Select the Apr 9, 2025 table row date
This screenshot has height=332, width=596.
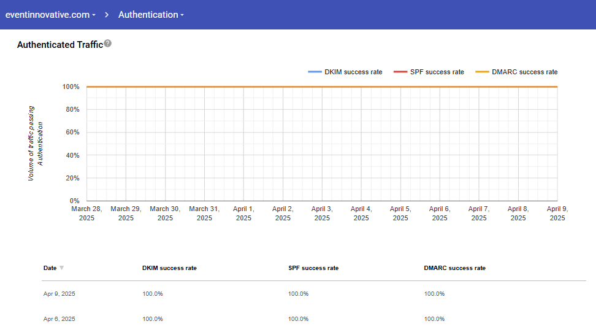pyautogui.click(x=59, y=294)
